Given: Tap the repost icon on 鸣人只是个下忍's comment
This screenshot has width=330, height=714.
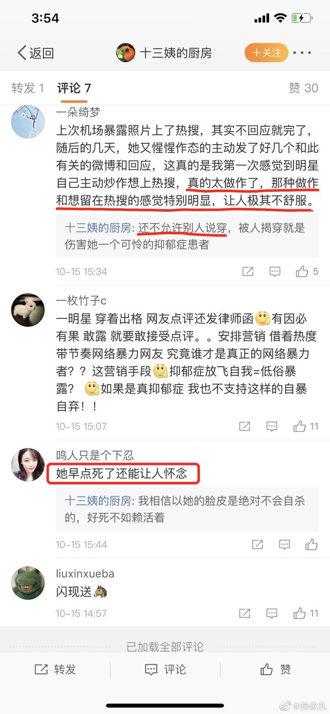Looking at the screenshot, I should pyautogui.click(x=257, y=544).
